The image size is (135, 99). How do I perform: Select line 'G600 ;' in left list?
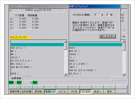[x=37, y=73]
